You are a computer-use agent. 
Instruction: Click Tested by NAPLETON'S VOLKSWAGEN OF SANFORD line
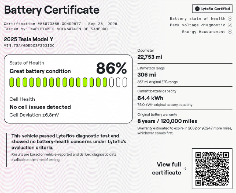(56, 29)
